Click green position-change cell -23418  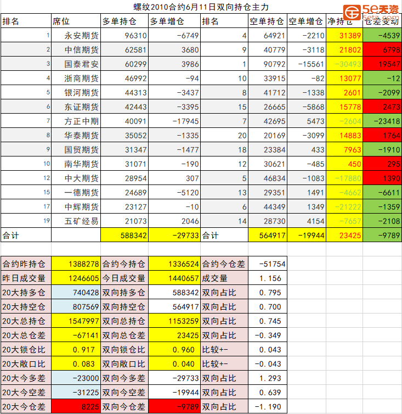click(382, 121)
